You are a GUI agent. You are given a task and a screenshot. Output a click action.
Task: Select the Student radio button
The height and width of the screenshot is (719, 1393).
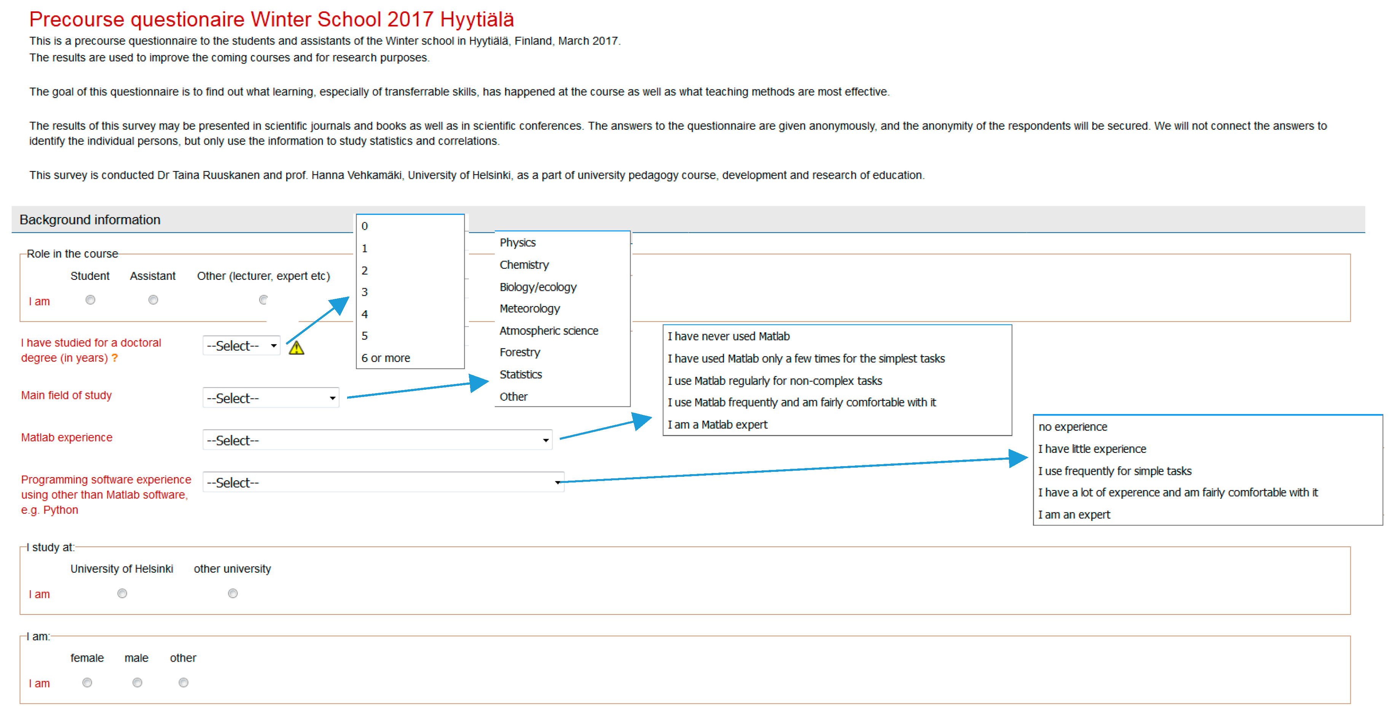click(90, 300)
